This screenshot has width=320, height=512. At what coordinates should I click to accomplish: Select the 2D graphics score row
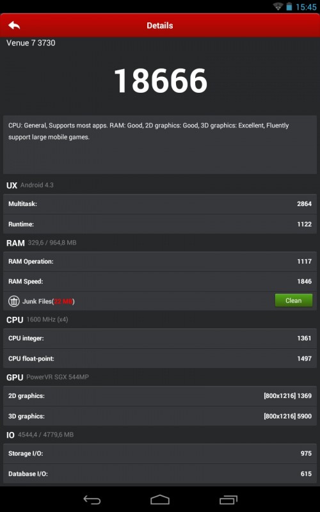coord(160,396)
